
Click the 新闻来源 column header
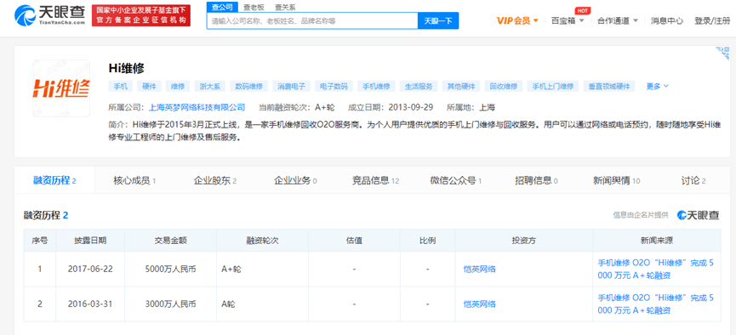657,241
